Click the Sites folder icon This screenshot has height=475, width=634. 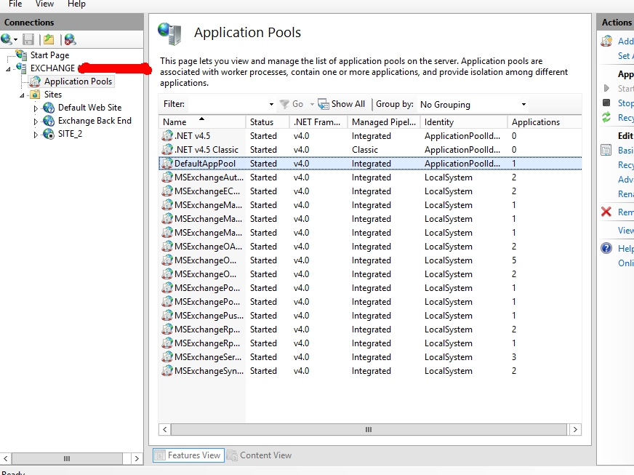(35, 95)
